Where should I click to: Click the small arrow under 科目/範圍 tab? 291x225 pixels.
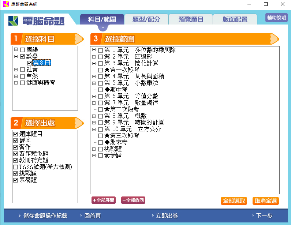coord(103,27)
